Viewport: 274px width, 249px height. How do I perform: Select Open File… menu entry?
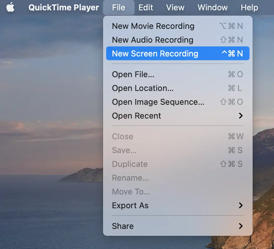(178, 74)
